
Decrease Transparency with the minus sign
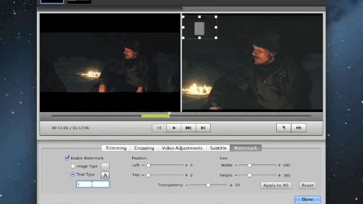187,185
